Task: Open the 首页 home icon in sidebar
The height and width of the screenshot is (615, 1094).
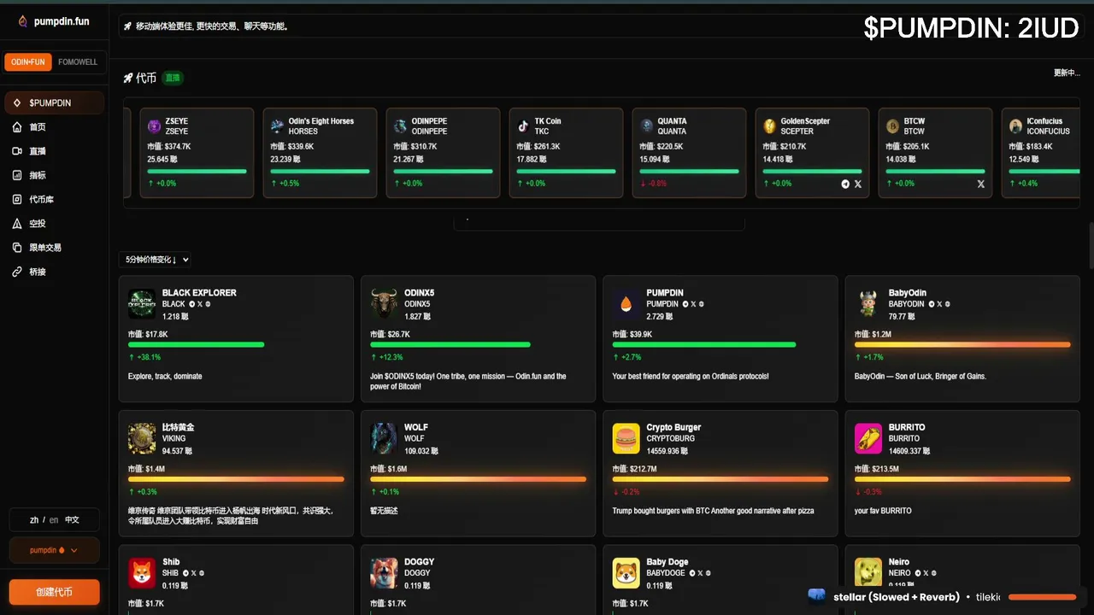Action: pos(17,127)
